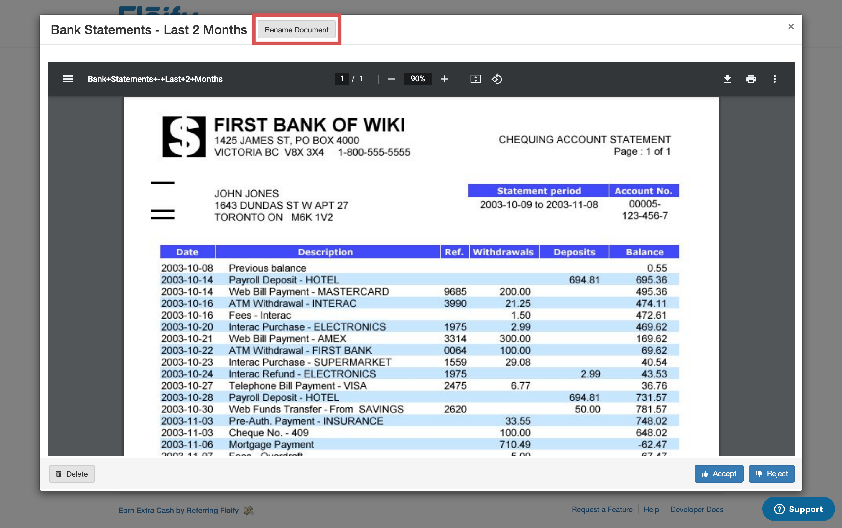This screenshot has width=842, height=528.
Task: Click the modal title Bank Statements - Last 2 Months
Action: pos(149,30)
